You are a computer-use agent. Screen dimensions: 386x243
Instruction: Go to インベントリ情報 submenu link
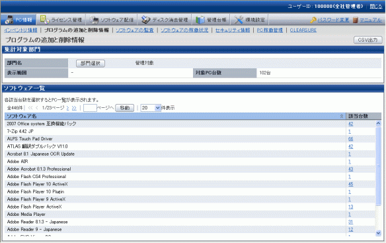point(20,30)
